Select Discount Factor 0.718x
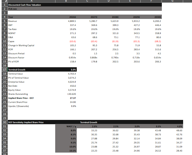 (x=136, y=58)
